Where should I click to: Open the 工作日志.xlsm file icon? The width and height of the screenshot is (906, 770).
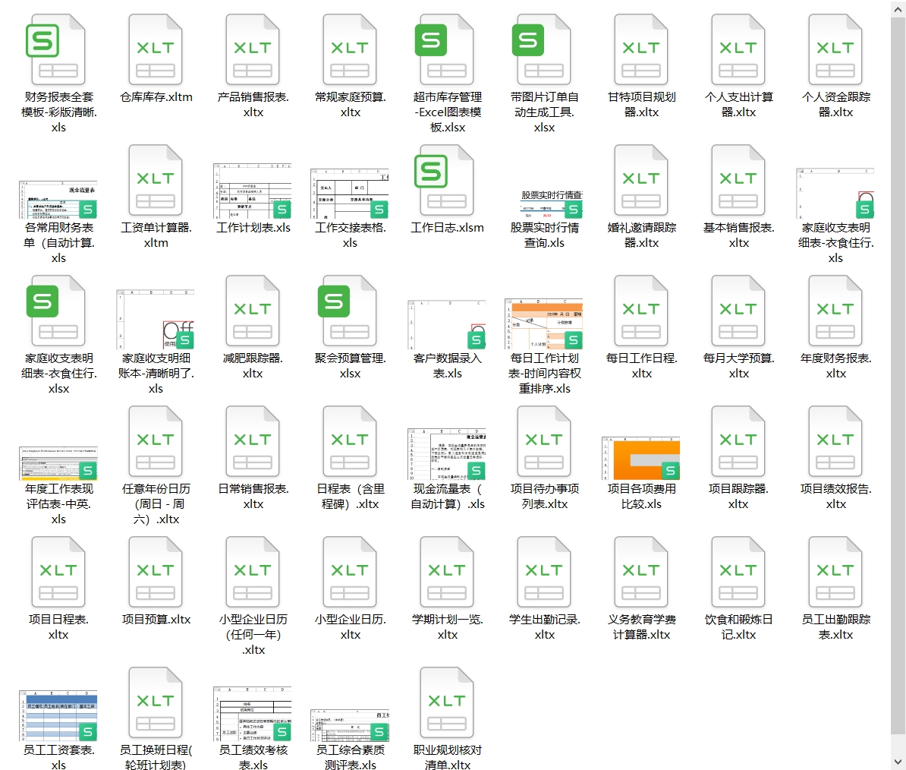click(x=447, y=181)
